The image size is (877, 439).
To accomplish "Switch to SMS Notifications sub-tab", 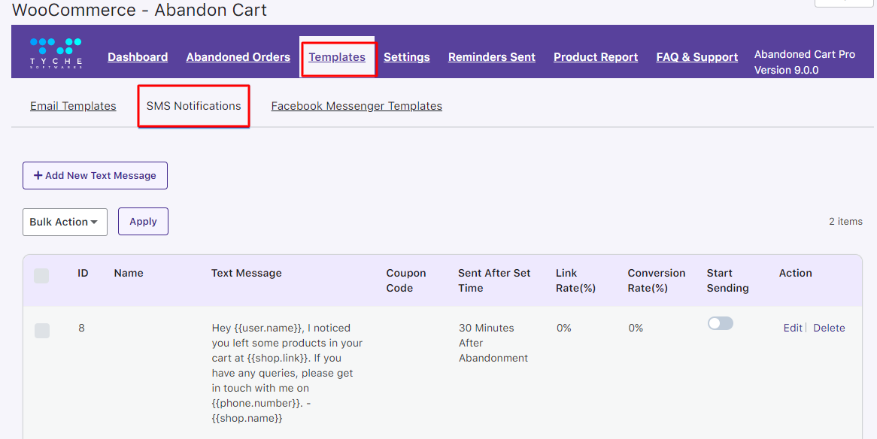I will point(193,106).
